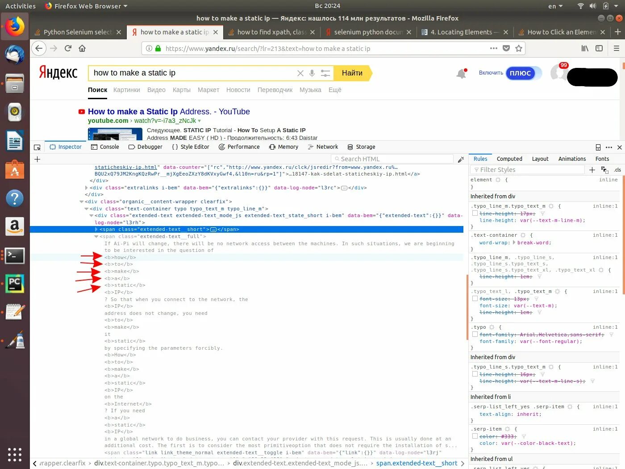
Task: Start Yandex voice search microphone
Action: [x=312, y=73]
